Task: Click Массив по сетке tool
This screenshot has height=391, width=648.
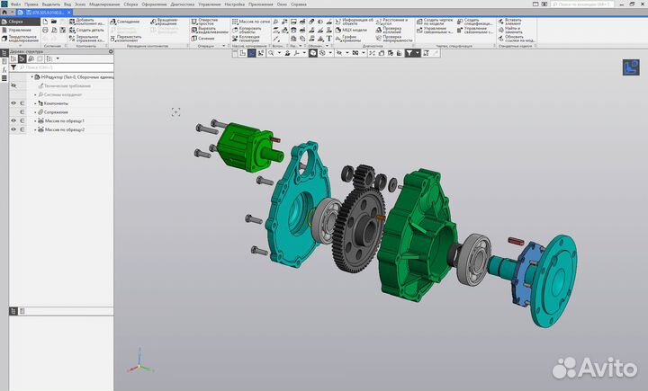Action: click(251, 22)
